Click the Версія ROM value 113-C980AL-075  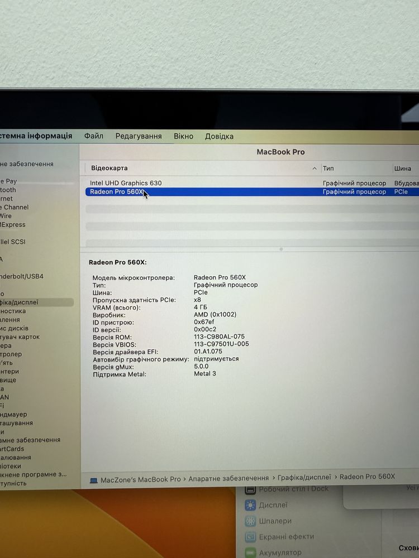pos(219,336)
